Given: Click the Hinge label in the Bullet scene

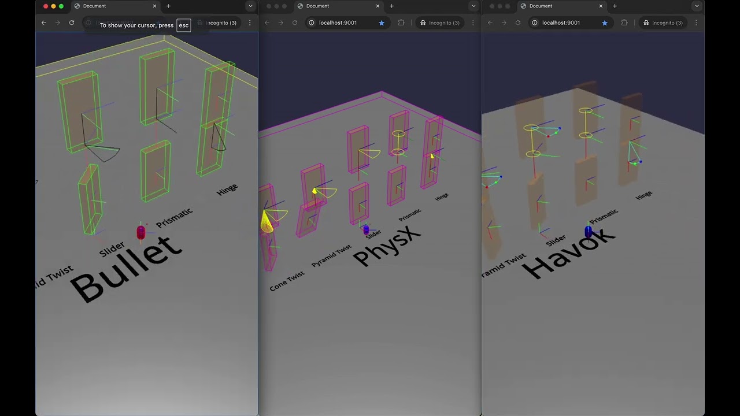Looking at the screenshot, I should click(227, 190).
